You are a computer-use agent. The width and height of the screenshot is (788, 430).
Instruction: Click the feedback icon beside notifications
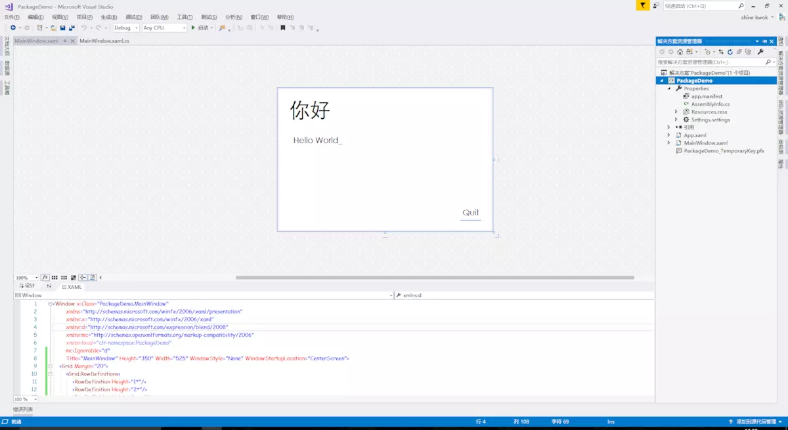click(656, 5)
